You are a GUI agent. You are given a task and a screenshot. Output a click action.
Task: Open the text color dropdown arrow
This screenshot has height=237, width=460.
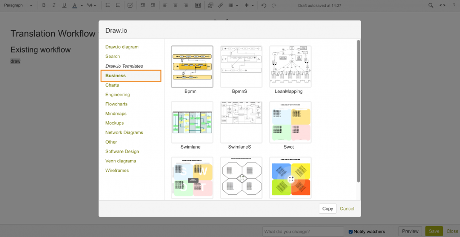click(82, 5)
